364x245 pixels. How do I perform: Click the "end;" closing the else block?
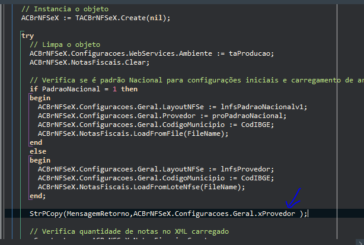[38, 196]
